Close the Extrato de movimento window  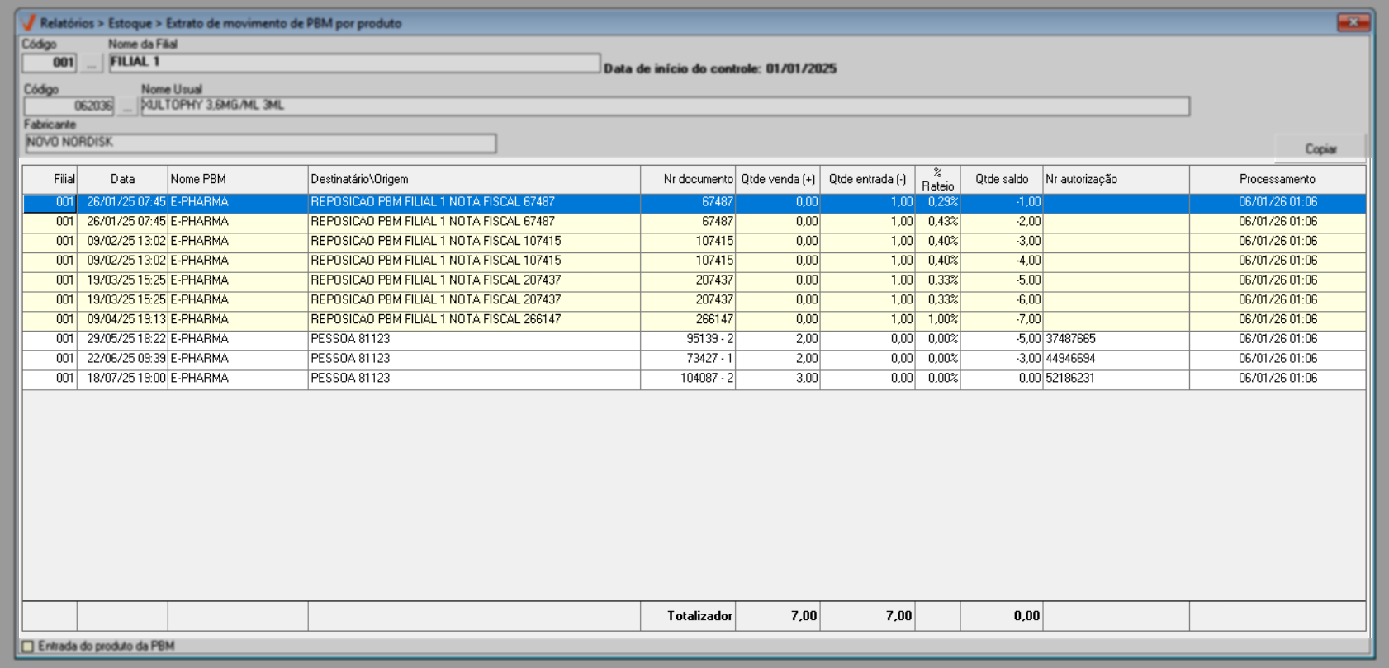tap(1353, 22)
